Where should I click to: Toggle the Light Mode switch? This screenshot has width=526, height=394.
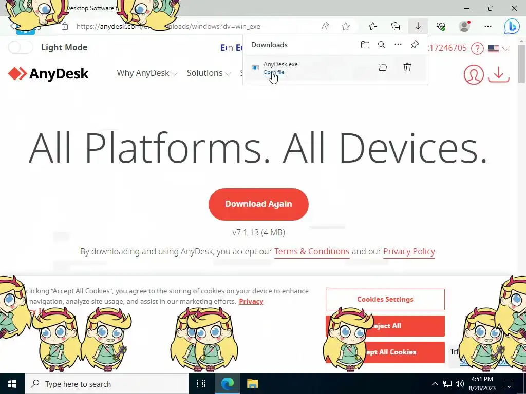[21, 48]
